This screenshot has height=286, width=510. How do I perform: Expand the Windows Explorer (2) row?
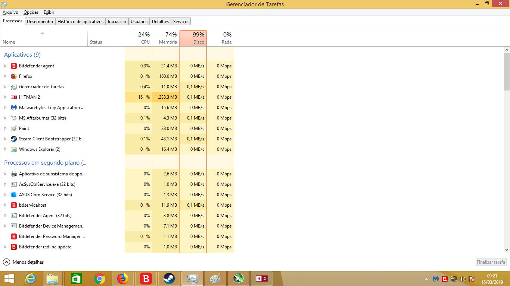click(x=5, y=149)
